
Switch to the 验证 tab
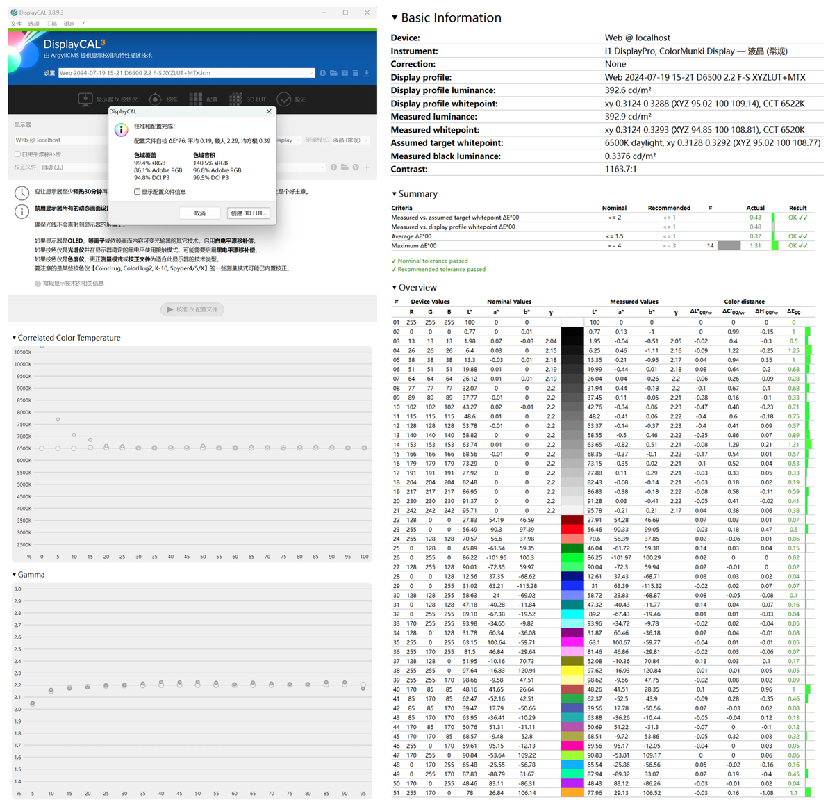(x=291, y=99)
